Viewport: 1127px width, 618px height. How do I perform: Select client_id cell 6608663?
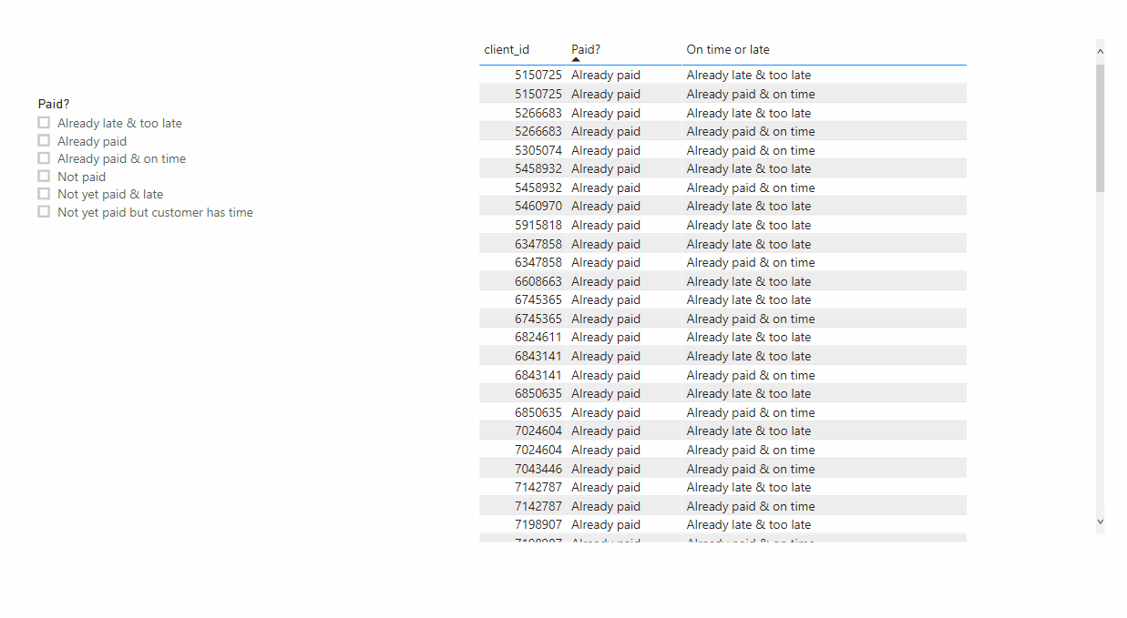click(538, 281)
